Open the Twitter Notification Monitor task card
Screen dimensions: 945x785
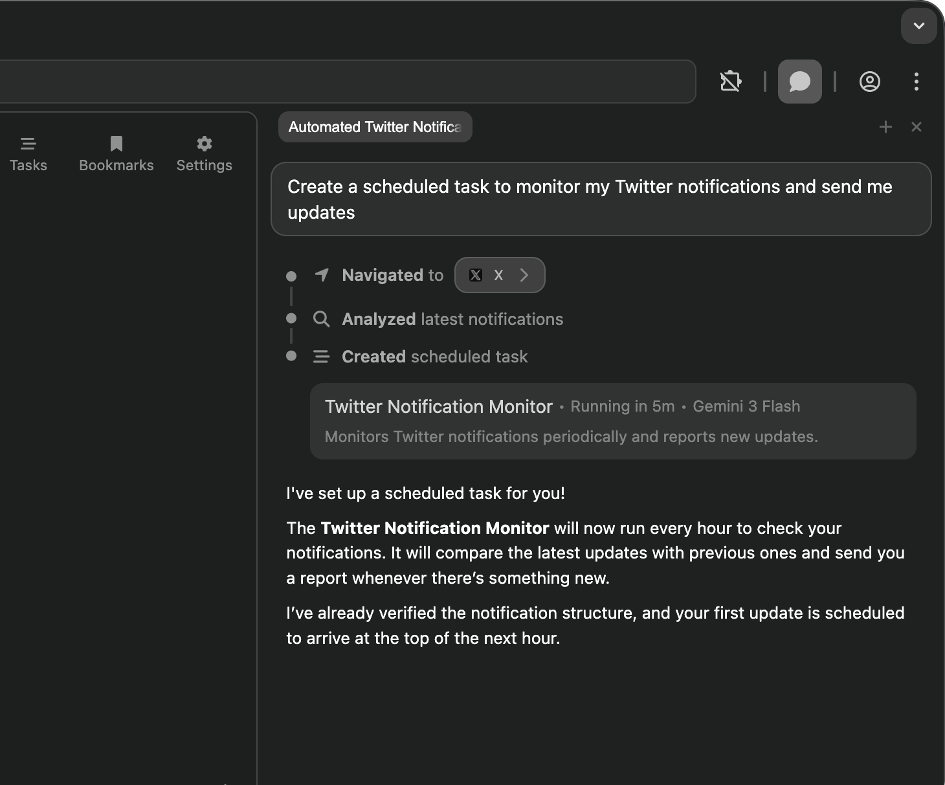614,421
